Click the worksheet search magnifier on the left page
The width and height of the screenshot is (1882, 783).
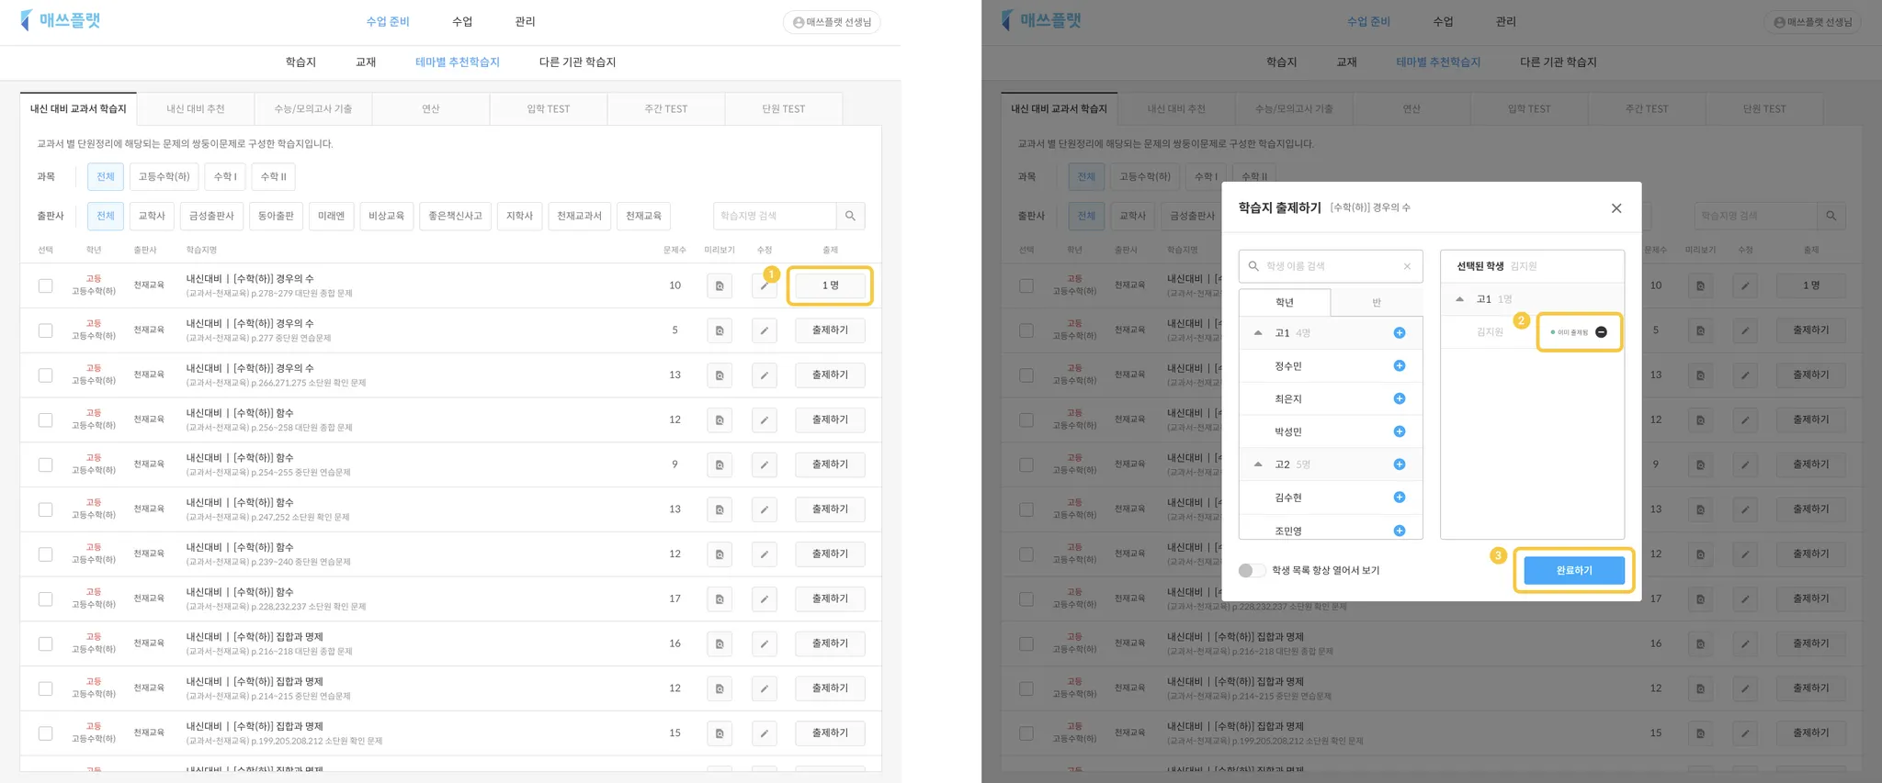coord(850,216)
